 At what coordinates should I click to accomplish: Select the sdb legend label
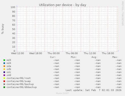9,69
